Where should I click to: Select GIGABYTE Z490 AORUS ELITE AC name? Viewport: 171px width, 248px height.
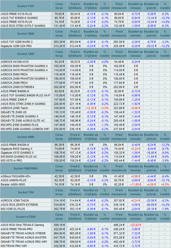pos(23,121)
